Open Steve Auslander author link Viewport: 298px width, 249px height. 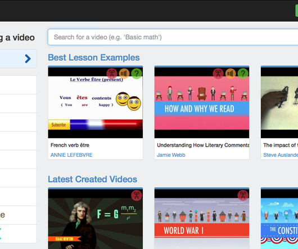281,155
